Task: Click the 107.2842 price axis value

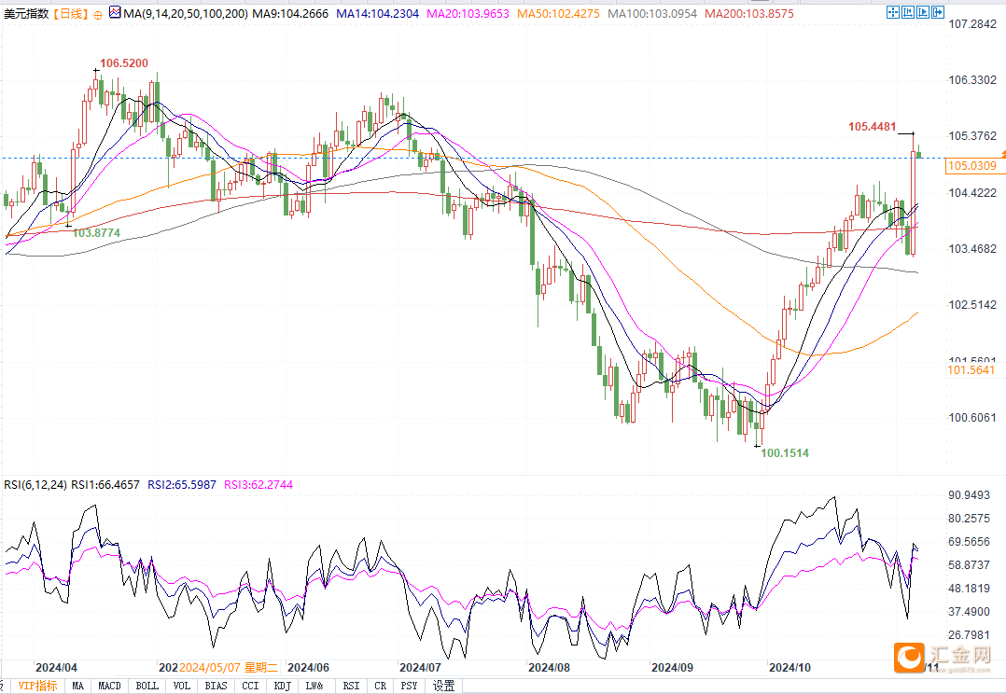Action: [x=972, y=23]
